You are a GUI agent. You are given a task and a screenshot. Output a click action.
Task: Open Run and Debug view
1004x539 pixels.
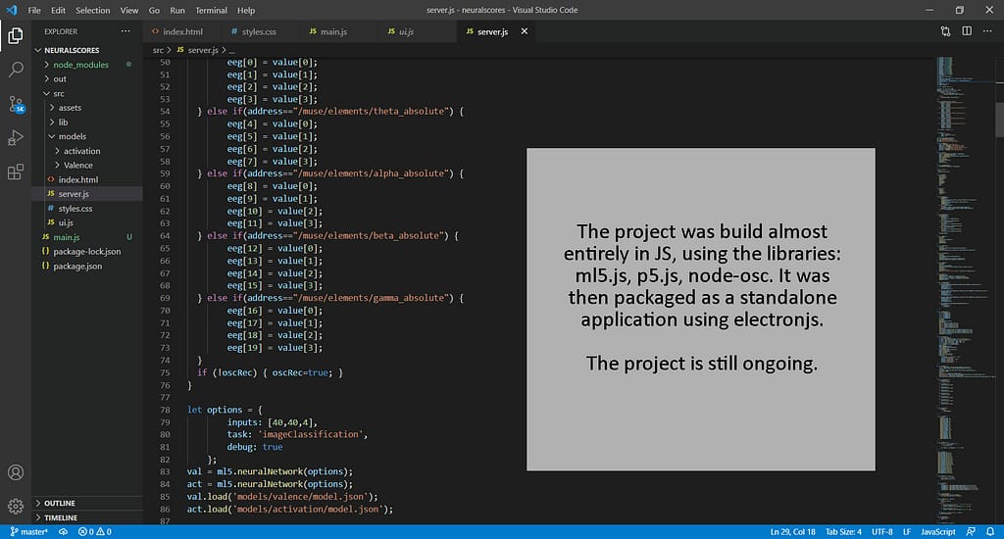click(x=16, y=138)
